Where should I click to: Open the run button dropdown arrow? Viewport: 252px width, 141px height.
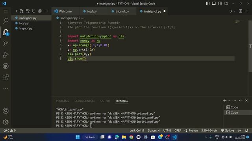pos(235,11)
